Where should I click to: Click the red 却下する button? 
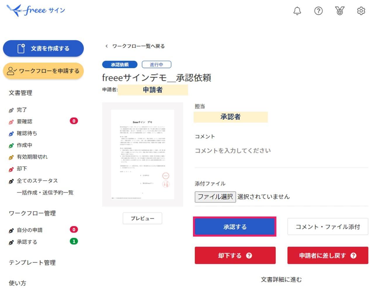click(x=235, y=255)
